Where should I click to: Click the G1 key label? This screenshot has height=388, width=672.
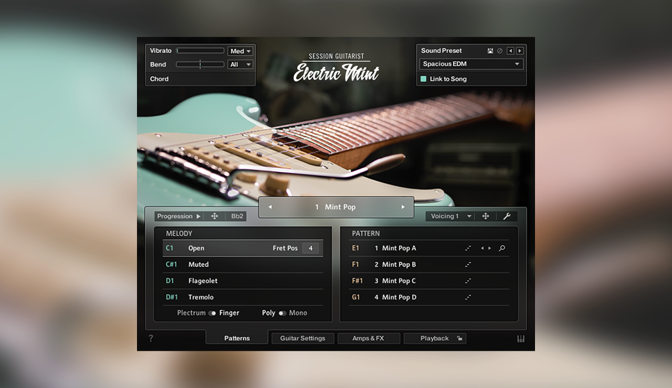coord(356,297)
